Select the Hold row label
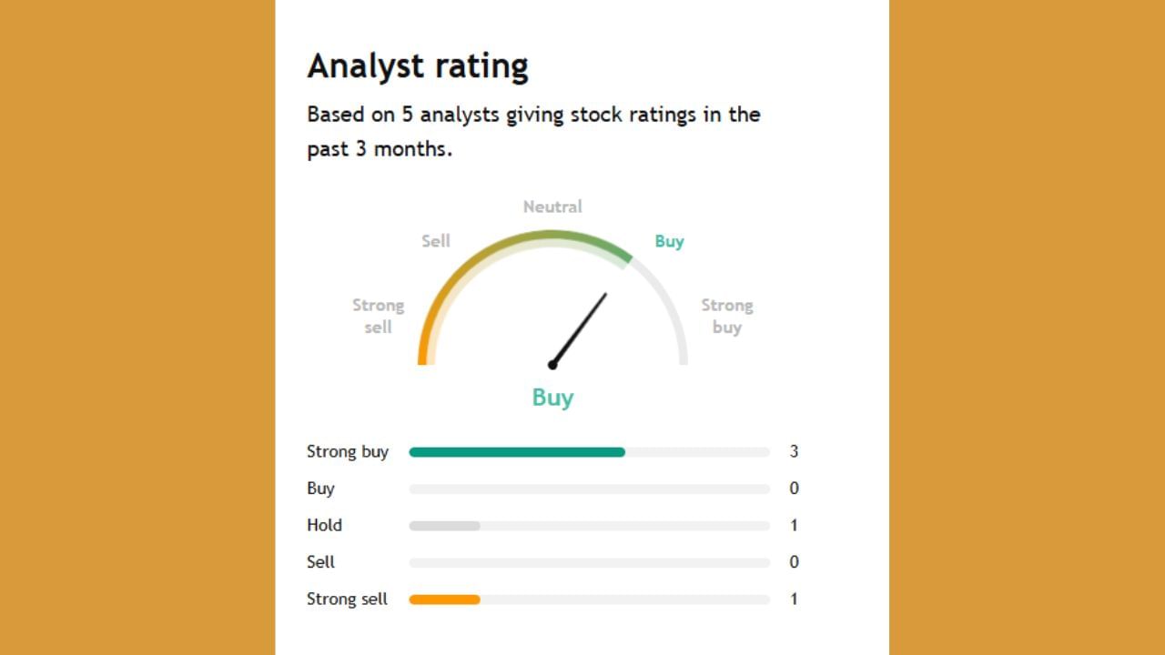Viewport: 1165px width, 655px height. [324, 526]
